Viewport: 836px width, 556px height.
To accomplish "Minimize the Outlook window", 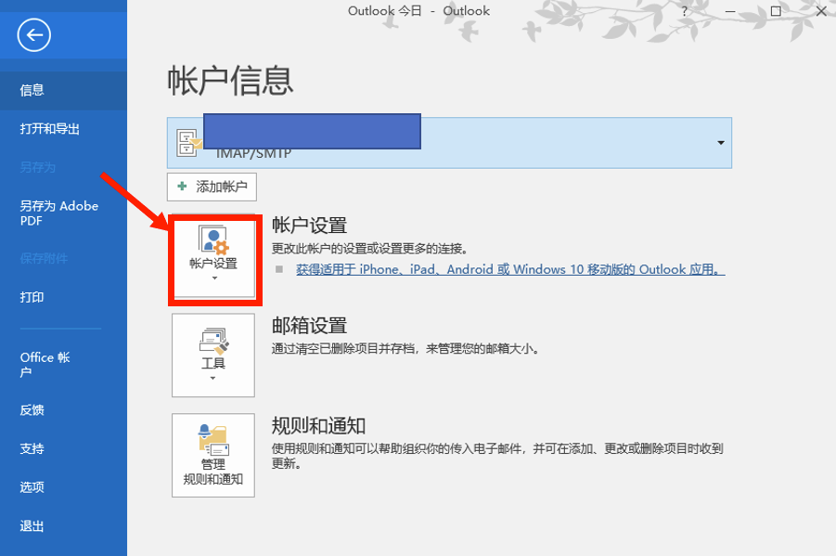I will (x=730, y=11).
